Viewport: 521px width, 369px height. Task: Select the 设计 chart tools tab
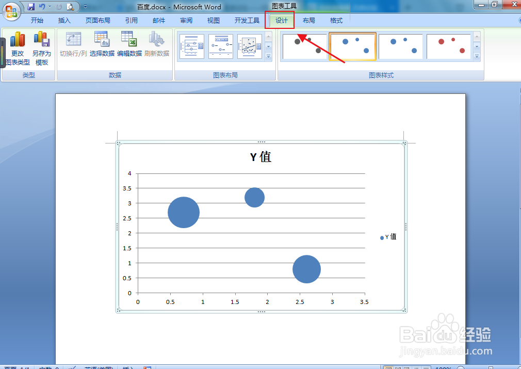(282, 21)
